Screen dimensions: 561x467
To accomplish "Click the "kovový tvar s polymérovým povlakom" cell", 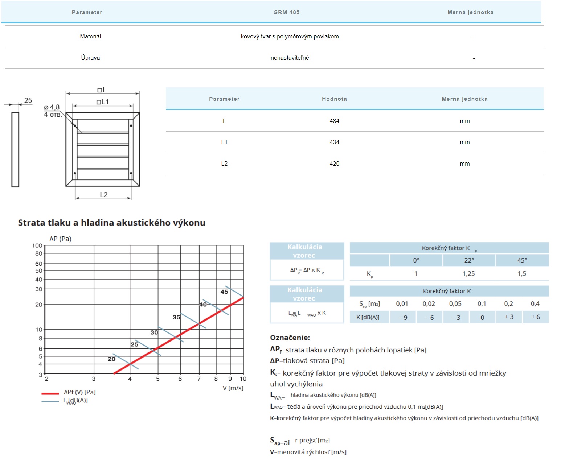I will (x=290, y=37).
